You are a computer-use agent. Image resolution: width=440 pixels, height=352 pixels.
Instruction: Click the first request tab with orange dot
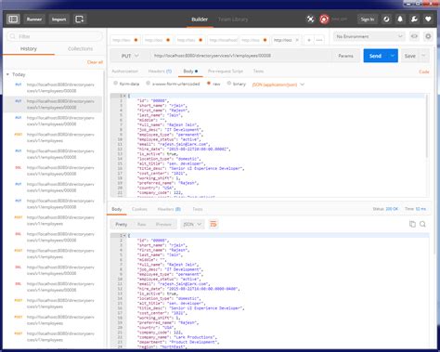click(125, 40)
